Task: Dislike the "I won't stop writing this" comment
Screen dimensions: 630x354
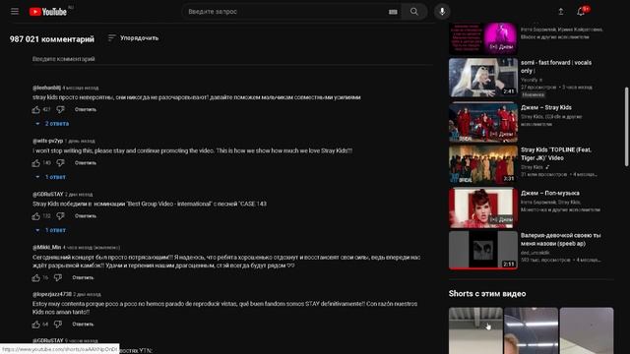Action: (x=60, y=163)
